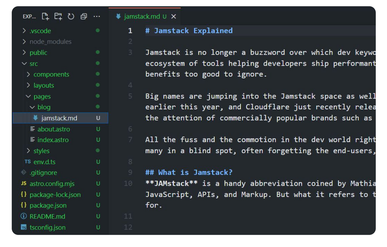Open Explorer more actions menu
Viewport: 387px width, 247px height.
[x=96, y=16]
